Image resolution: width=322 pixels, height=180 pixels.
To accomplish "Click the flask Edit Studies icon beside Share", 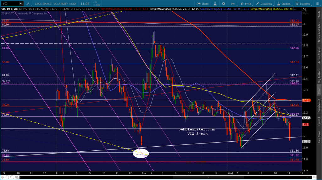I will [215, 4].
